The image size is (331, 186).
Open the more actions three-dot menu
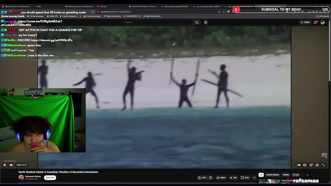pos(254,177)
